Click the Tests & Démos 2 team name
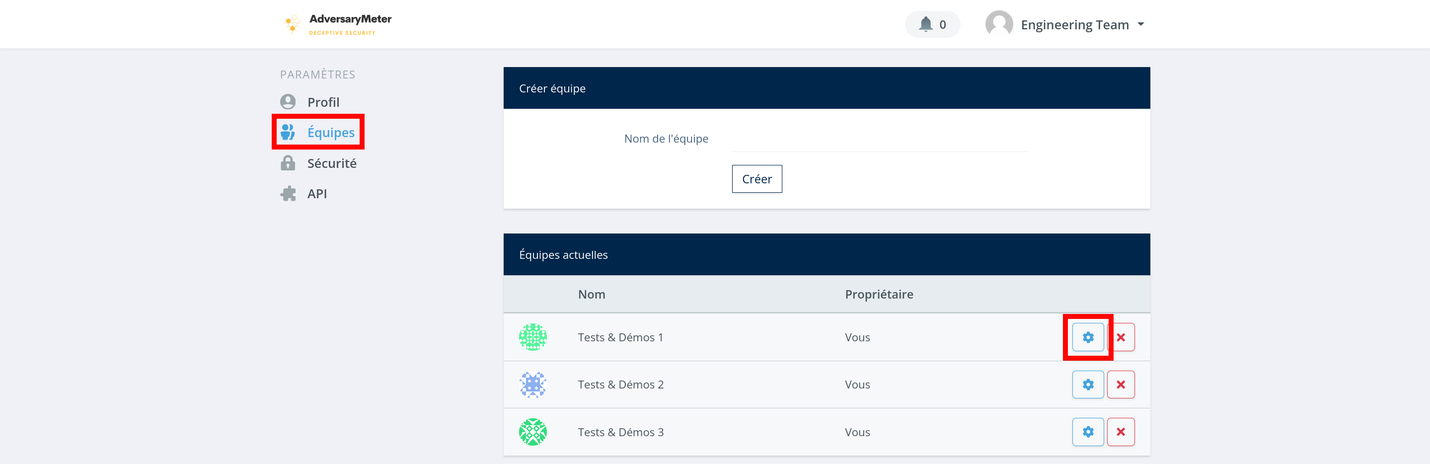This screenshot has width=1430, height=464. coord(620,384)
